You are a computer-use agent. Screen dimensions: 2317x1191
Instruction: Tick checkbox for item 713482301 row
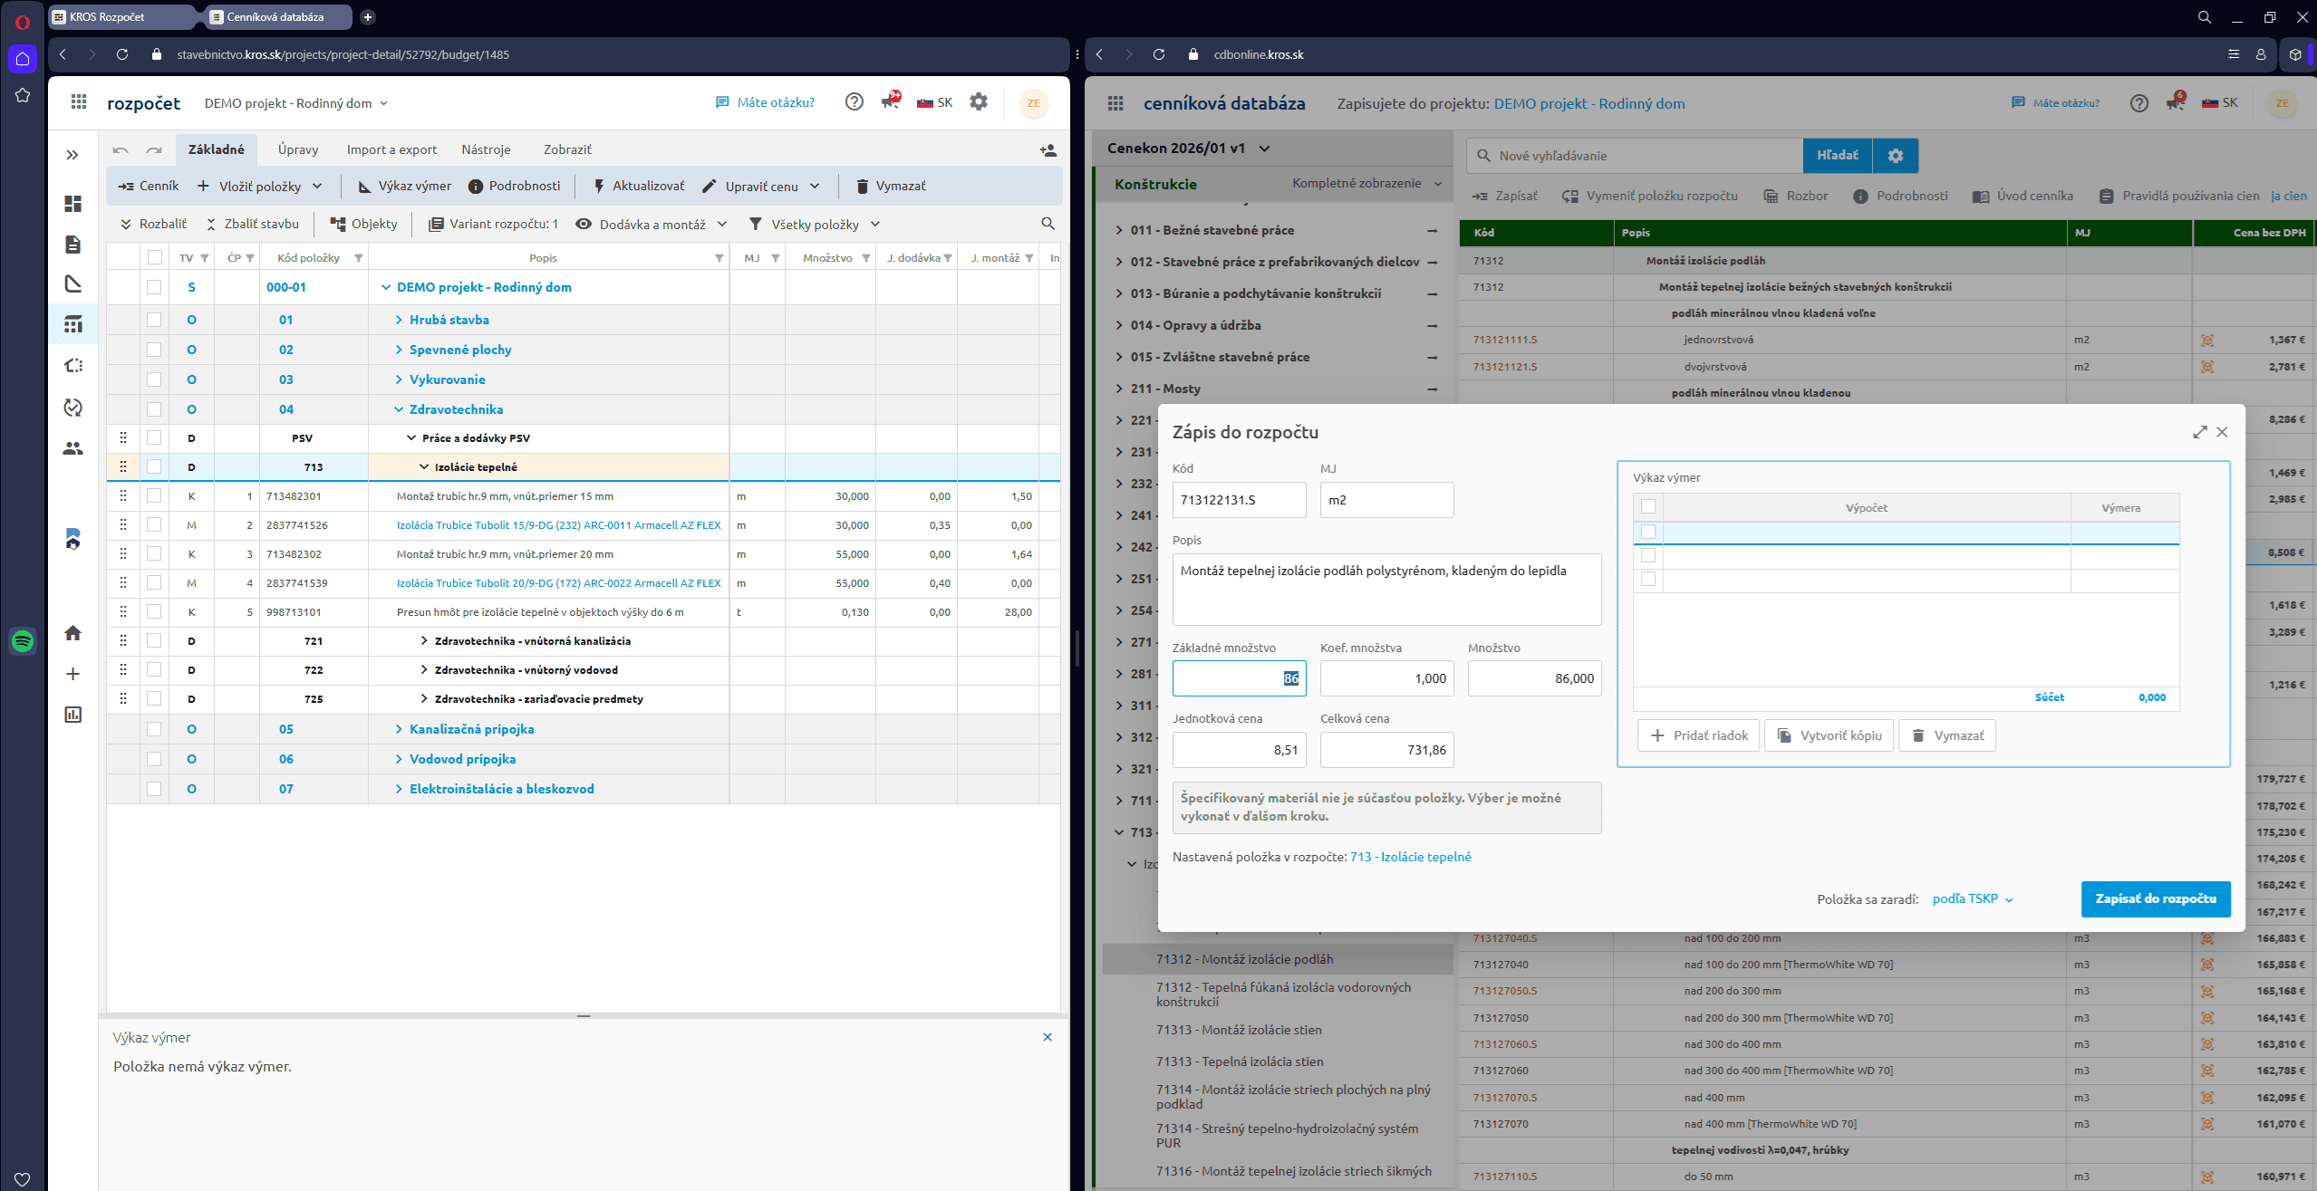[154, 496]
